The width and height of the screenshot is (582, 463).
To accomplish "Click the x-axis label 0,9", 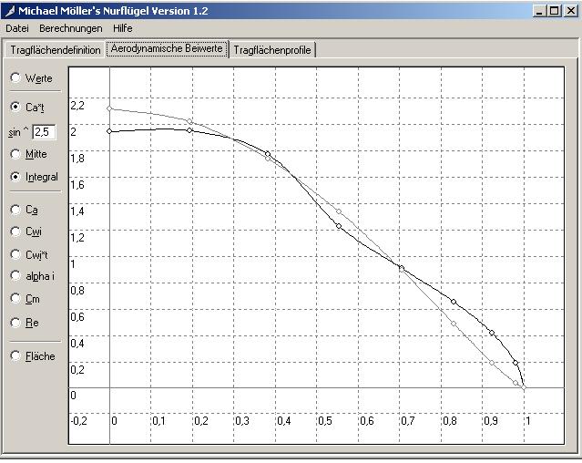I will pos(491,421).
